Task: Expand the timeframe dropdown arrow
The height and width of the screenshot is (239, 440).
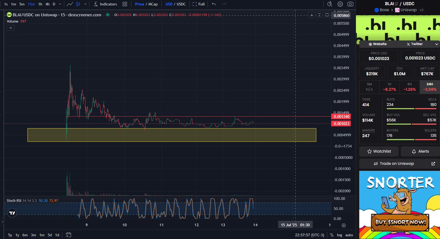Action: pyautogui.click(x=60, y=4)
